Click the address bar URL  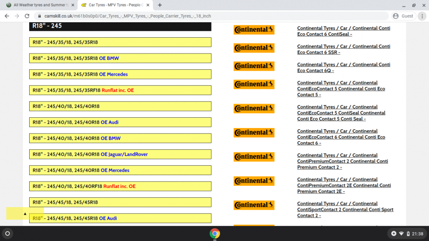128,16
